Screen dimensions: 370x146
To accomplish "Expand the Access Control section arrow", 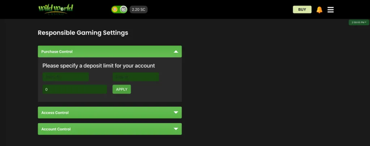I will point(176,112).
